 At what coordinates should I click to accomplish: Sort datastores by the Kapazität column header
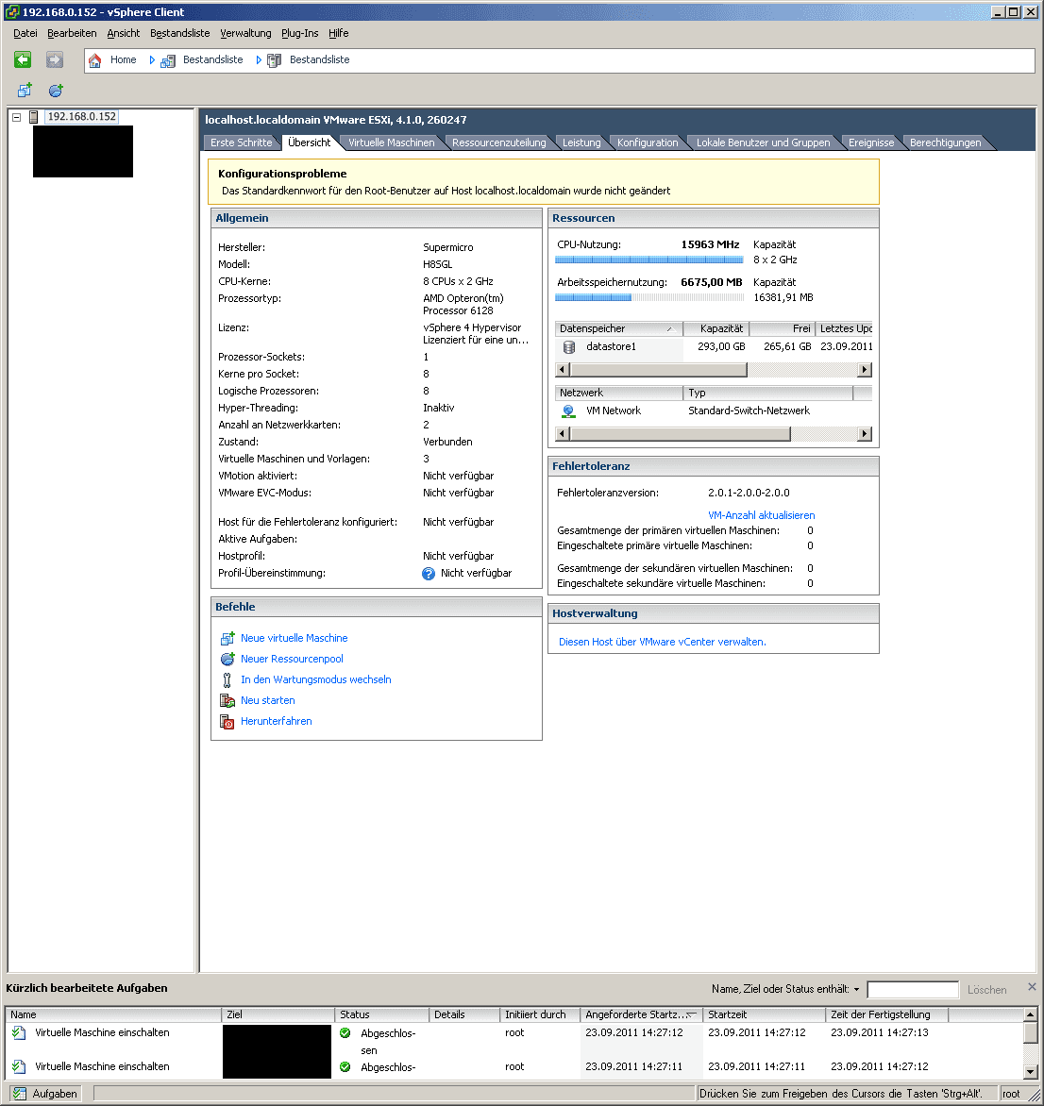click(x=716, y=328)
